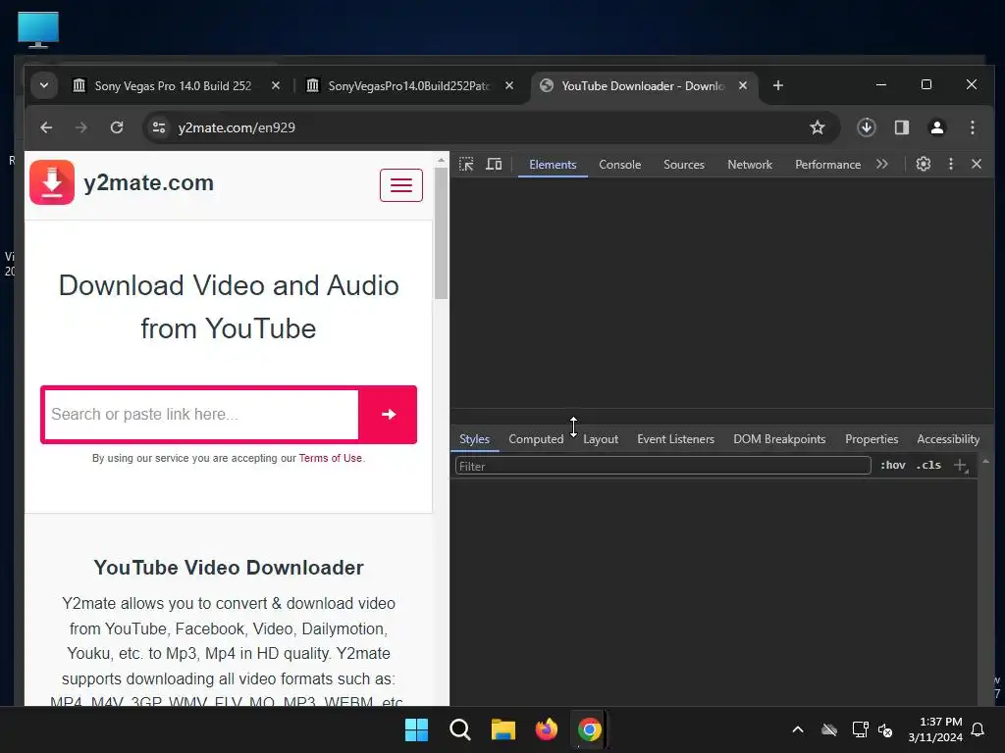Open the Accessibility pane tab
The image size is (1005, 753).
[x=948, y=439]
